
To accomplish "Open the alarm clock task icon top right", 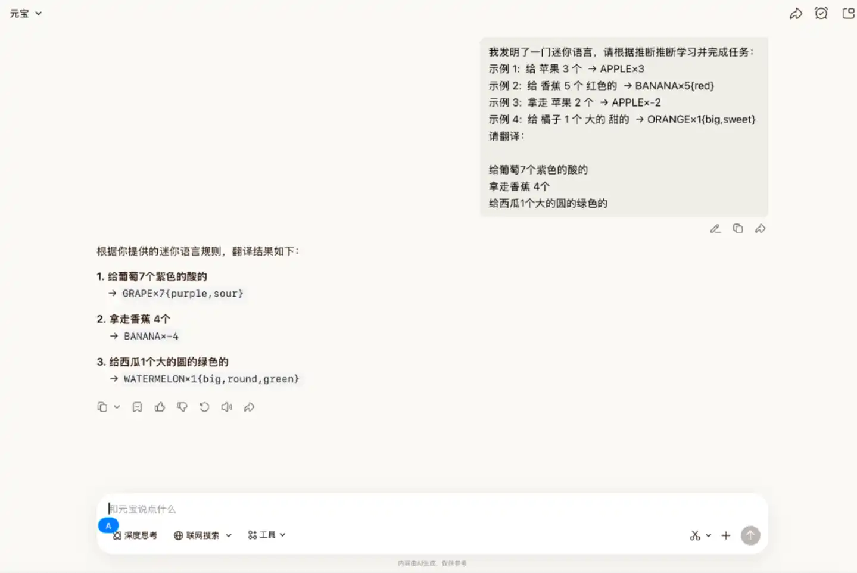I will point(821,13).
